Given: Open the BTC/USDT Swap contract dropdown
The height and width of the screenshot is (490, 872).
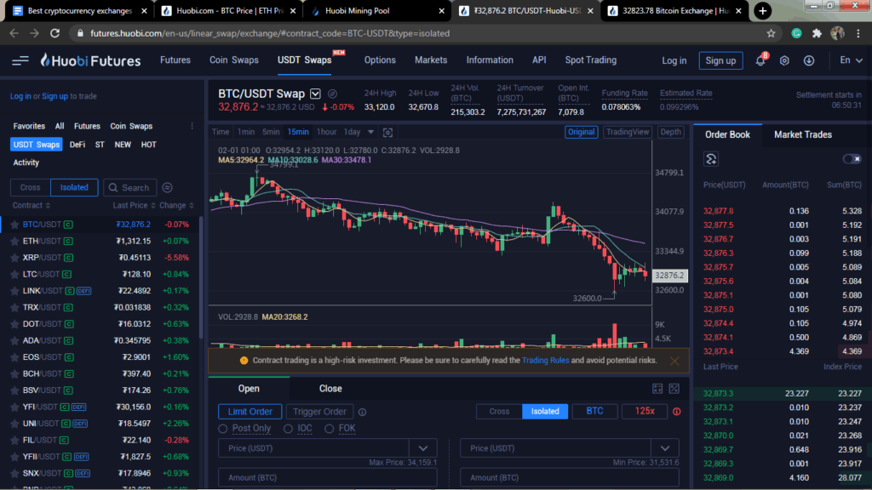Looking at the screenshot, I should pyautogui.click(x=314, y=94).
